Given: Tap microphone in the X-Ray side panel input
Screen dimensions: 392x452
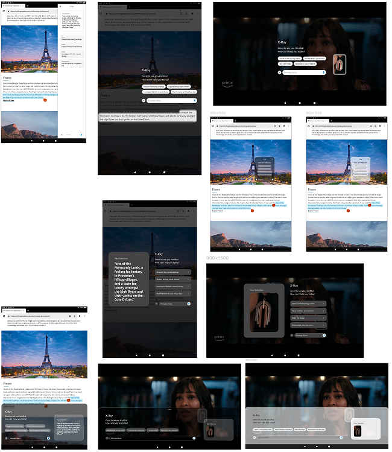Looking at the screenshot, I should tap(81, 135).
